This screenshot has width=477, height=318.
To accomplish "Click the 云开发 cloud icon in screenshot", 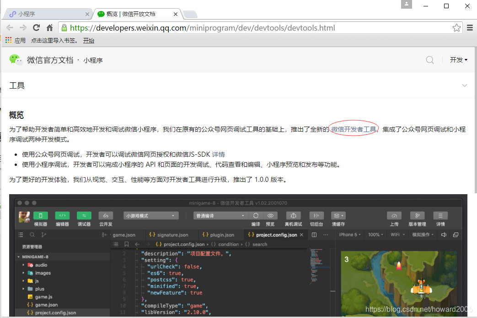I will [106, 216].
